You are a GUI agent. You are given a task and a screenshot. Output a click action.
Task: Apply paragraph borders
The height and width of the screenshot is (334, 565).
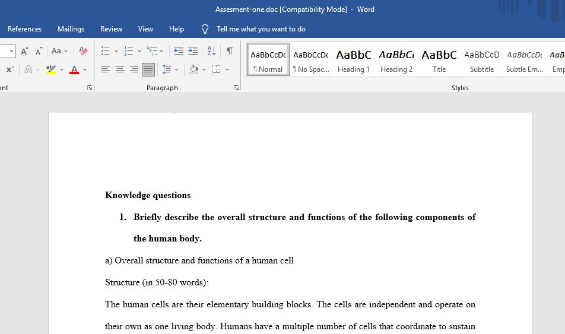(216, 69)
